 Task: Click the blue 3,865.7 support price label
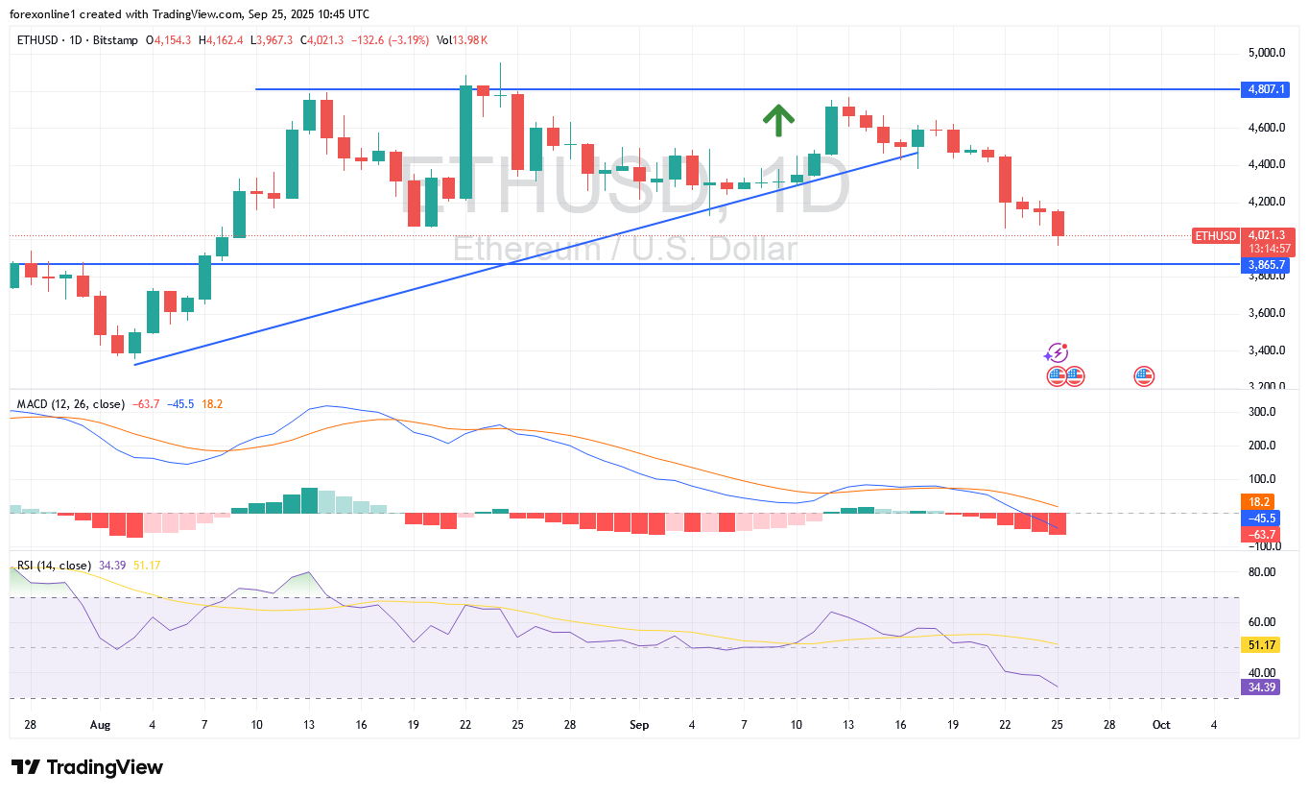tap(1265, 267)
